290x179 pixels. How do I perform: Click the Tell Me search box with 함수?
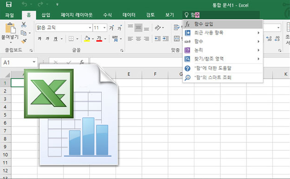(x=221, y=15)
